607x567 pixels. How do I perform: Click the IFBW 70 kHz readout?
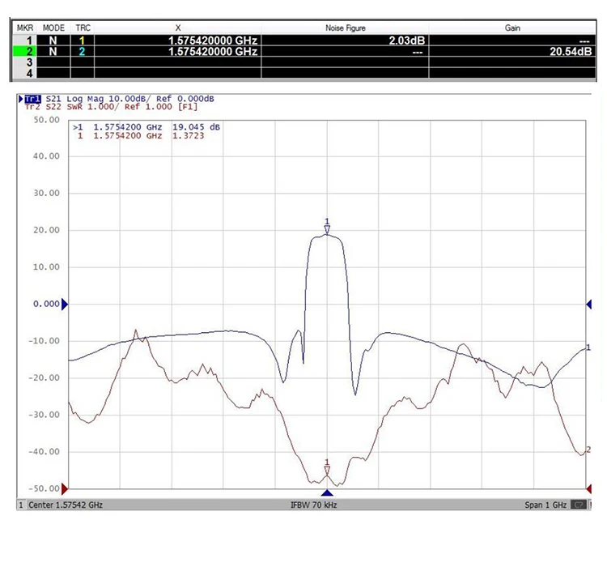point(313,505)
